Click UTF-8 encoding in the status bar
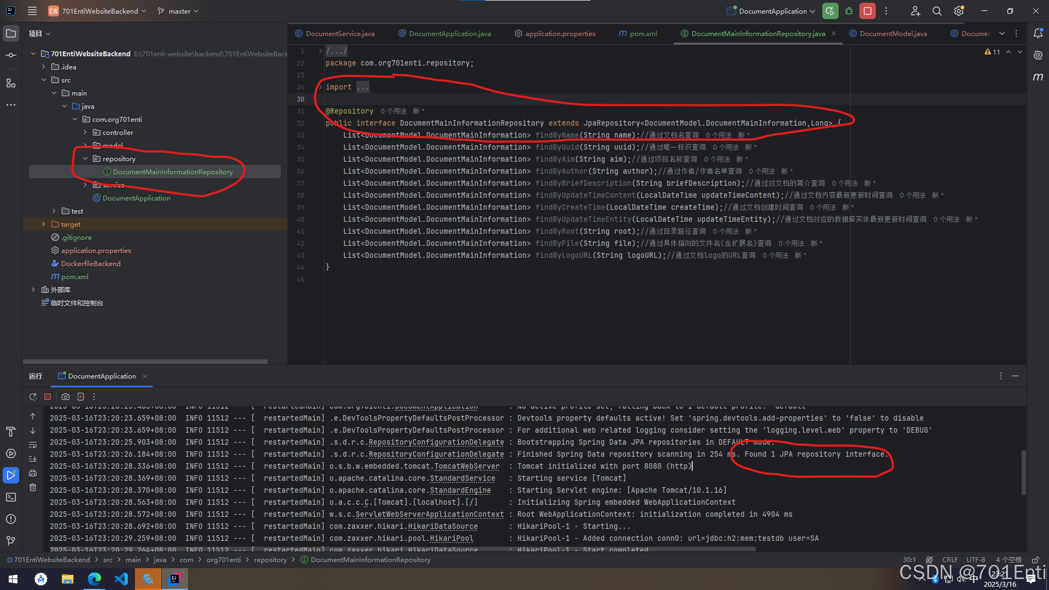Image resolution: width=1049 pixels, height=590 pixels. [x=976, y=559]
